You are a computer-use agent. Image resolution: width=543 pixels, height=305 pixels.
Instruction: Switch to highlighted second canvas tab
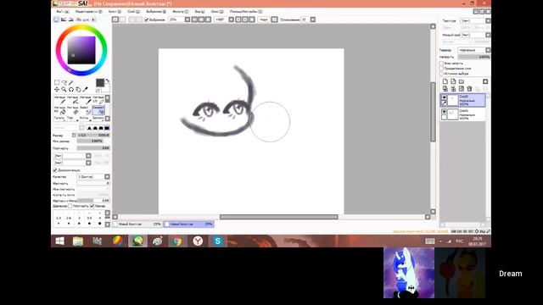(188, 225)
